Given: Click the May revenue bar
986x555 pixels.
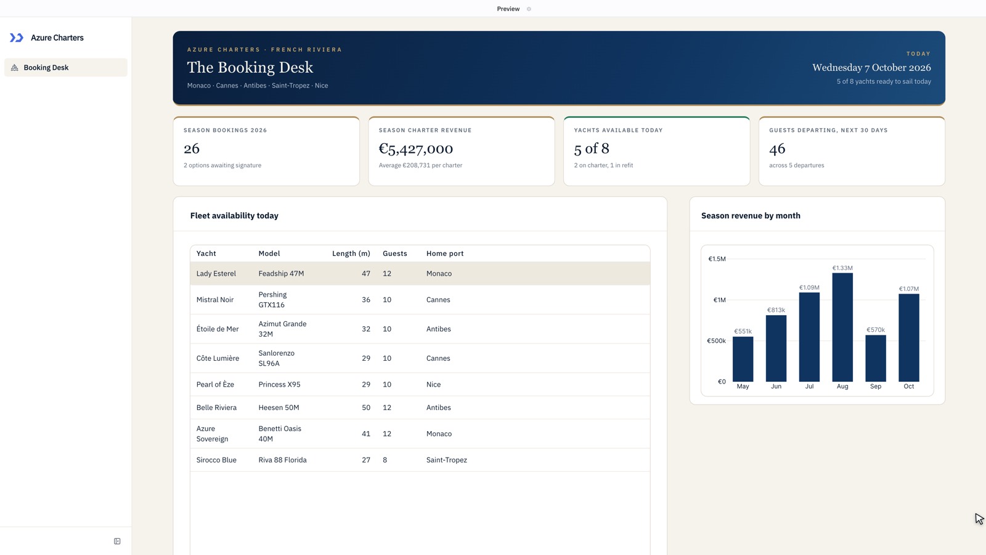Looking at the screenshot, I should 743,359.
